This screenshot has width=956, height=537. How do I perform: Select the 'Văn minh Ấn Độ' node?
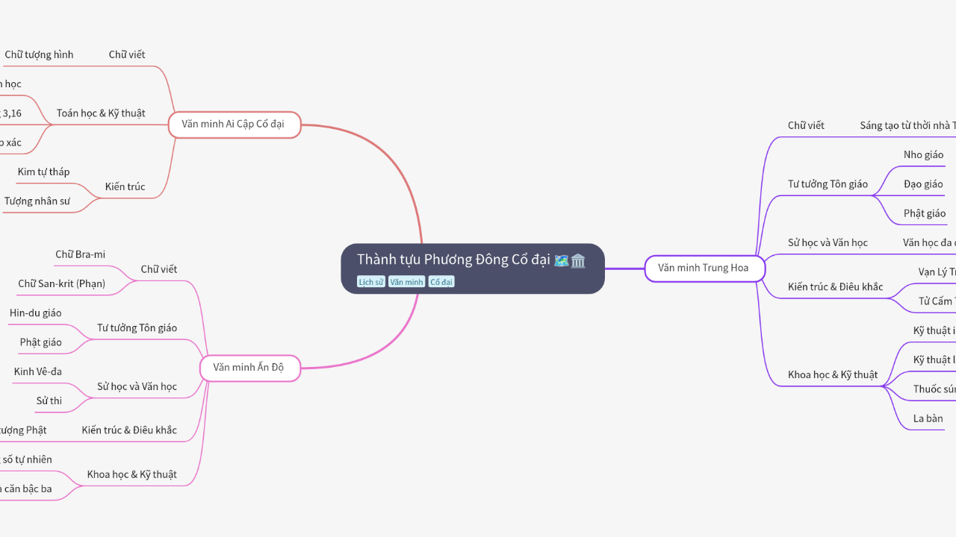[x=249, y=368]
